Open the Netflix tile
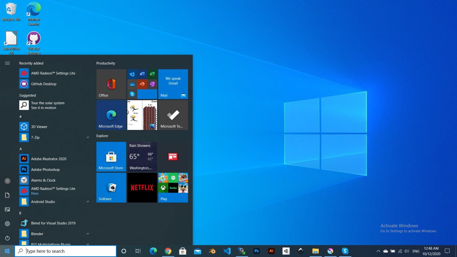457x257 pixels. pyautogui.click(x=142, y=188)
